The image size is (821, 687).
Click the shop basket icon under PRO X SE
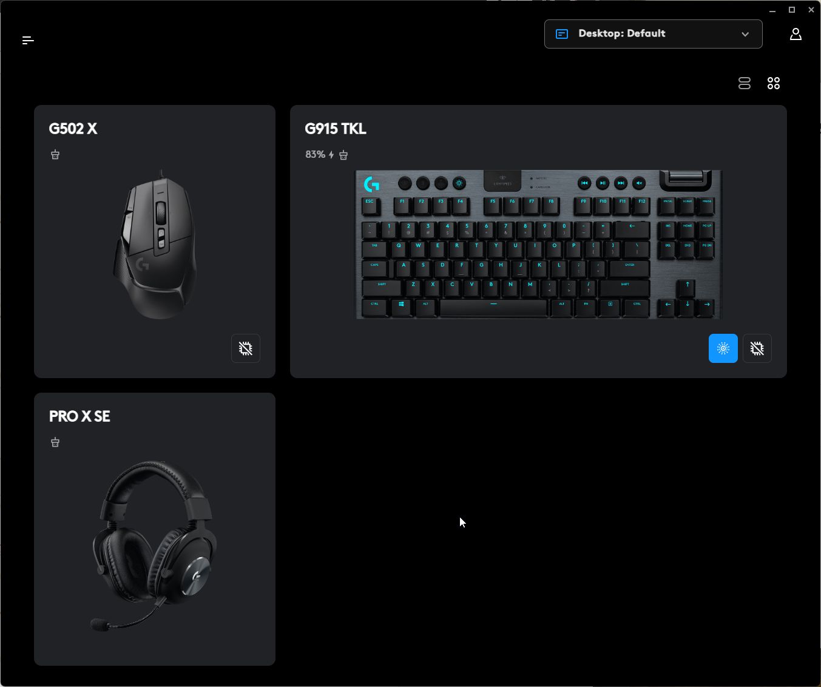pyautogui.click(x=55, y=442)
